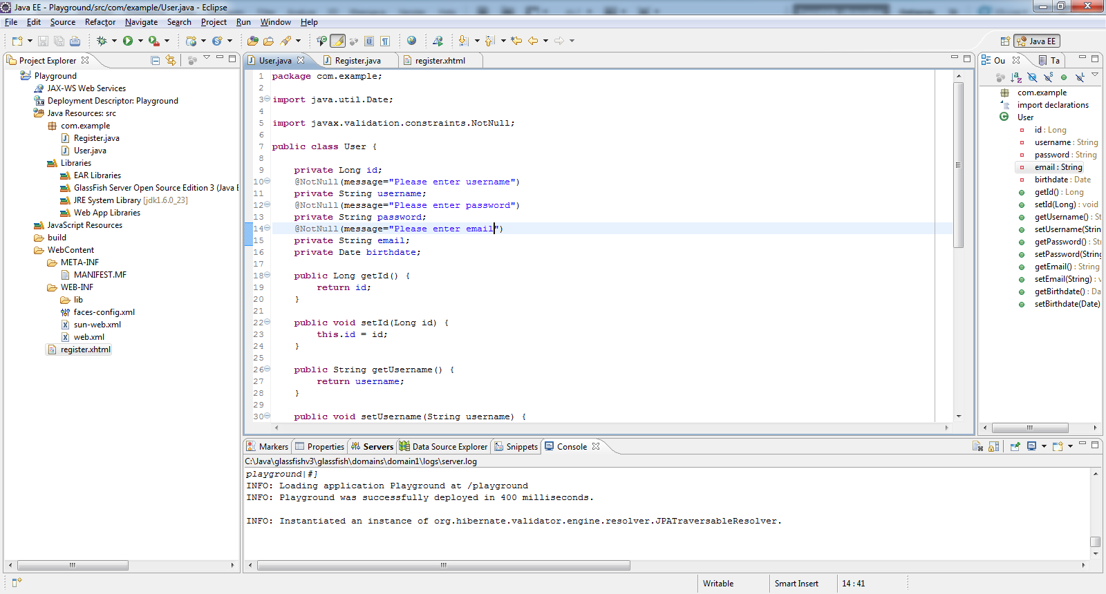Screen dimensions: 1106x594
Task: Click the Open Perspective icon
Action: (1005, 41)
